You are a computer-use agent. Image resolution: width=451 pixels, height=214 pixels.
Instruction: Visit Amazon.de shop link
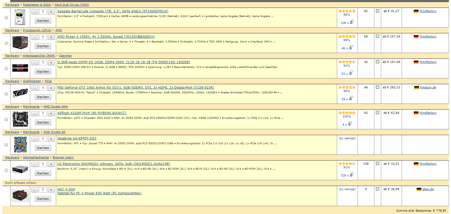(x=428, y=87)
